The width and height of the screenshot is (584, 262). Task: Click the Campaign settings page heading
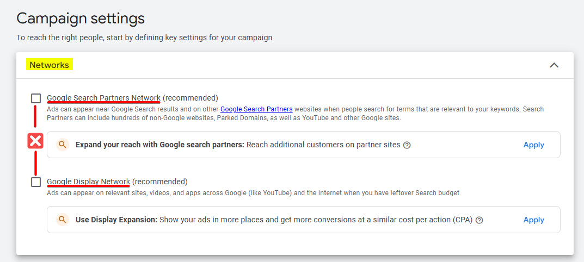[x=81, y=18]
